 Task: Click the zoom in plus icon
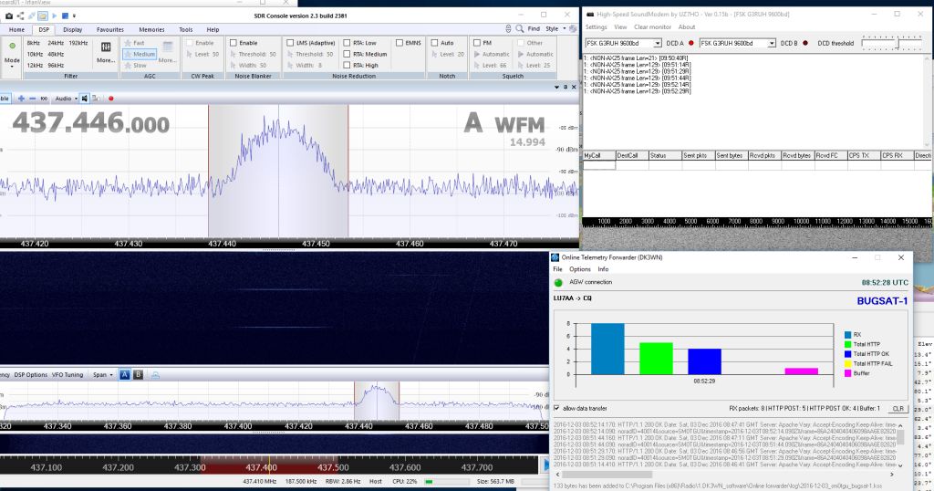pos(22,99)
